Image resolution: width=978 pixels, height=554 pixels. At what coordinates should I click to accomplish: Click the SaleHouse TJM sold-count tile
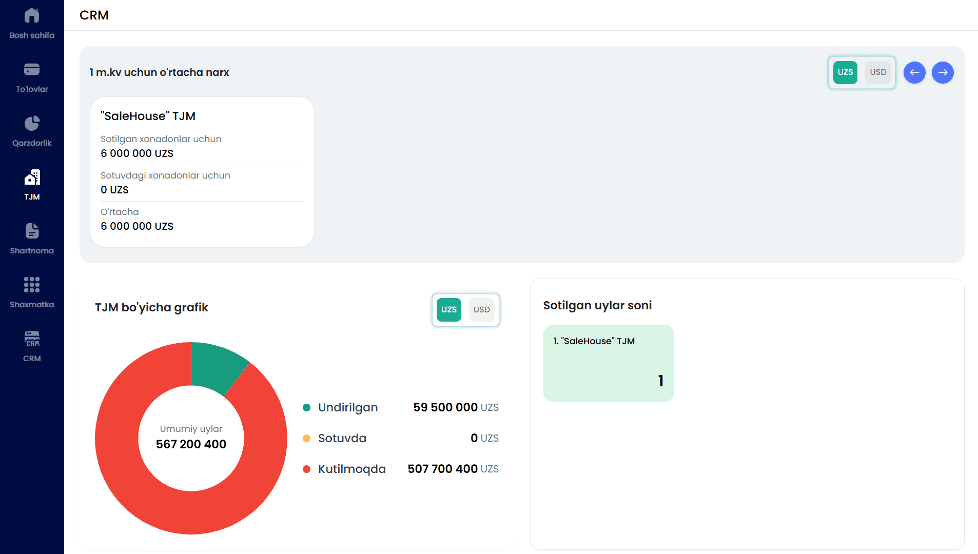(608, 363)
